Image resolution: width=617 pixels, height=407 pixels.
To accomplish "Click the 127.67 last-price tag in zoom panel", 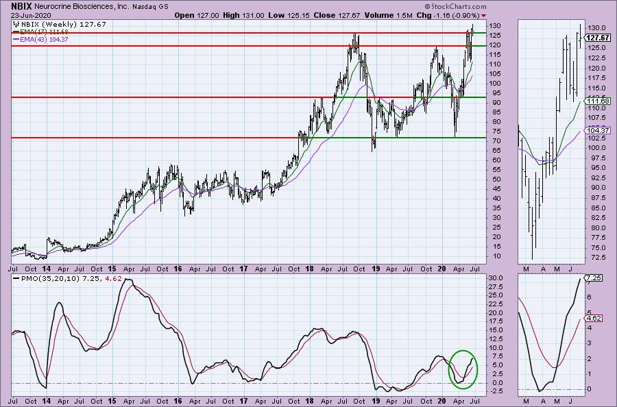I will coord(598,38).
